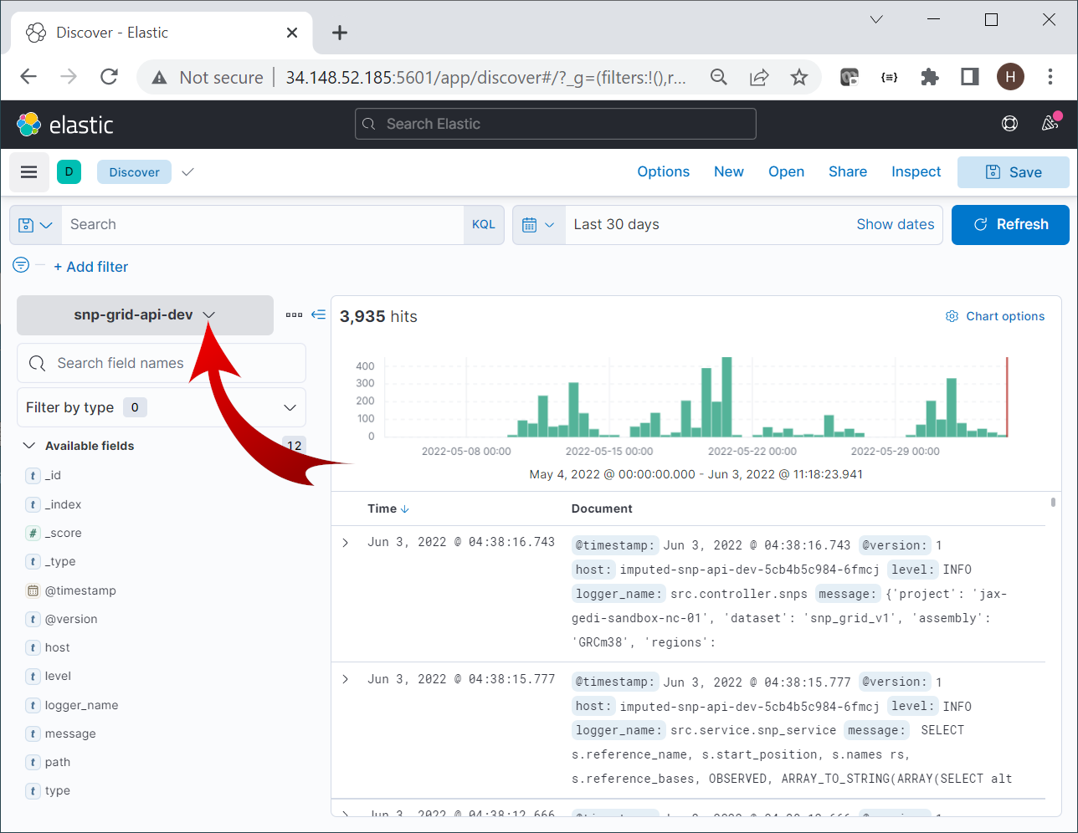
Task: Click browser share icon in address bar
Action: pyautogui.click(x=759, y=77)
